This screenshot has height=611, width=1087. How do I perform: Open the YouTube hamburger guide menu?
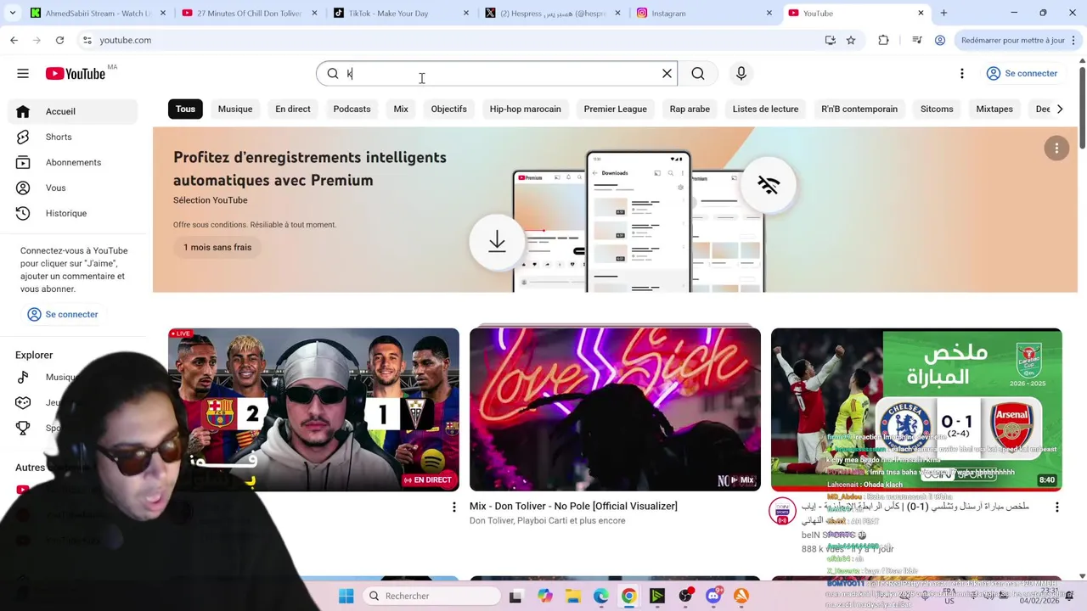click(23, 74)
